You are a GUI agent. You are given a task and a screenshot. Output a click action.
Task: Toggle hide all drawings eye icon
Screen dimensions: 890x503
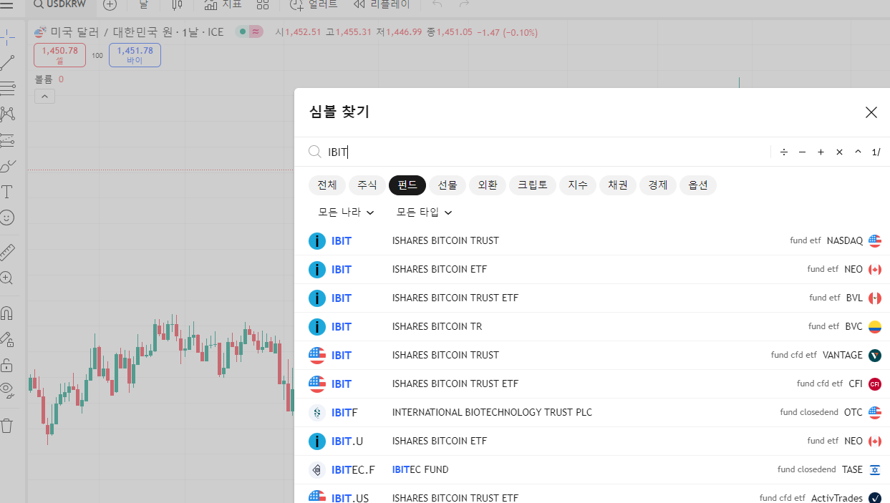pos(7,390)
